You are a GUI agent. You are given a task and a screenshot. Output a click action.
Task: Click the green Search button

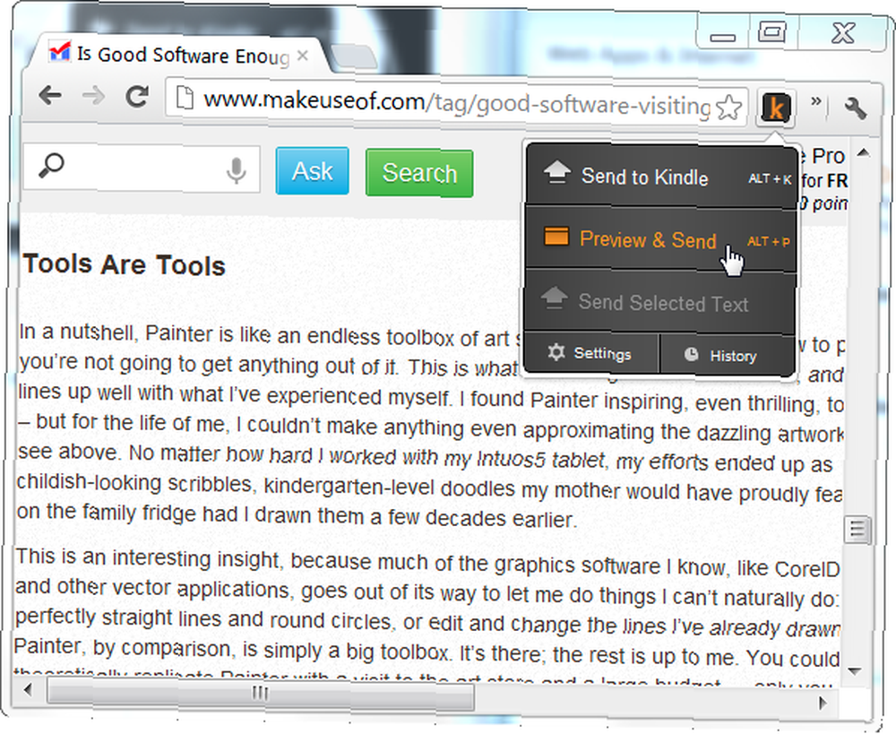coord(419,173)
